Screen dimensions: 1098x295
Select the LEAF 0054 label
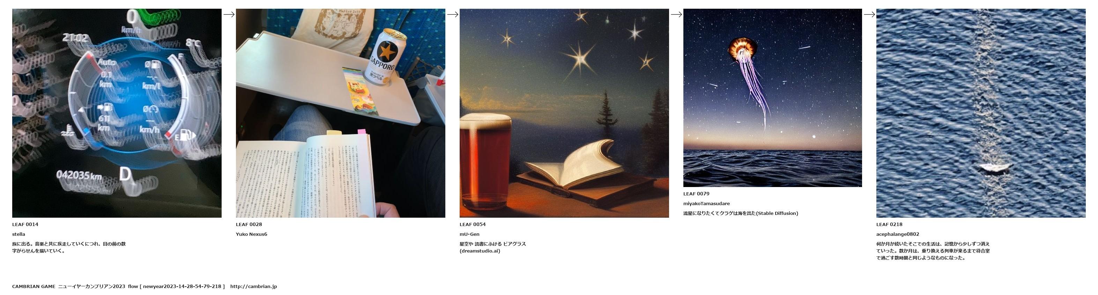tap(473, 224)
